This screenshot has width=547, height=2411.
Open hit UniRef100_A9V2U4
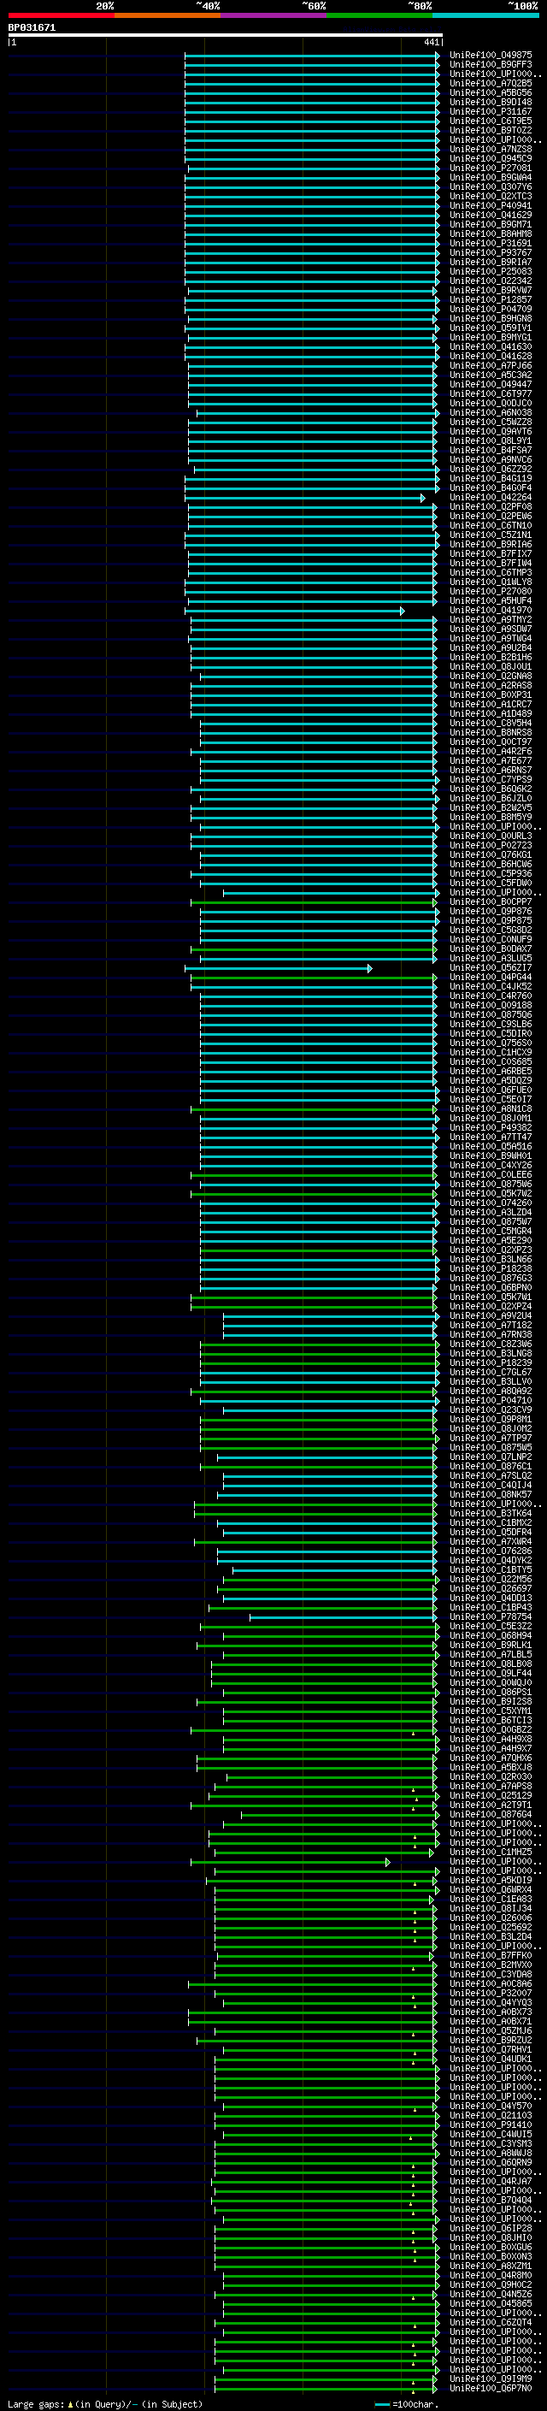click(x=491, y=1316)
